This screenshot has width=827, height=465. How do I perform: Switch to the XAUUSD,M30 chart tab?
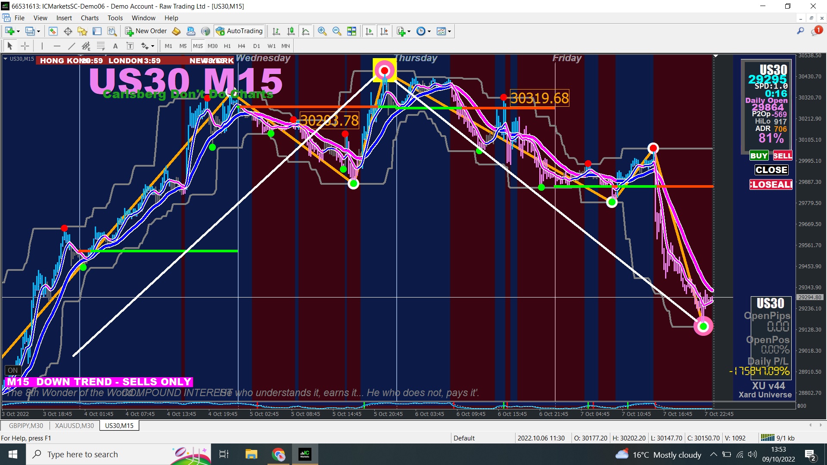coord(74,426)
